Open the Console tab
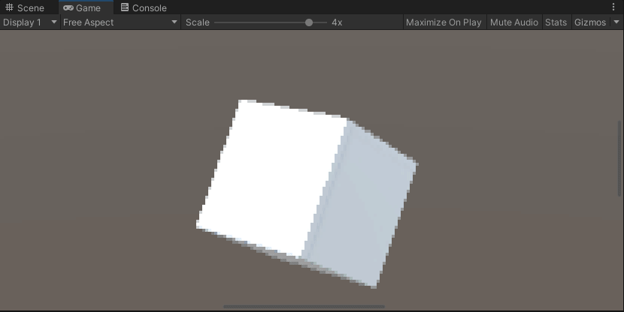624x312 pixels. (x=144, y=7)
